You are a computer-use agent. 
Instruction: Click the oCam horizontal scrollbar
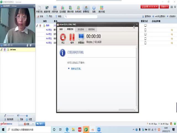click(97, 110)
